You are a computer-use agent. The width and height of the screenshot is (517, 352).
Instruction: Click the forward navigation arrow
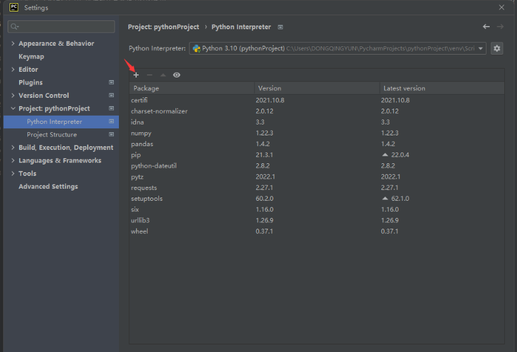[500, 27]
